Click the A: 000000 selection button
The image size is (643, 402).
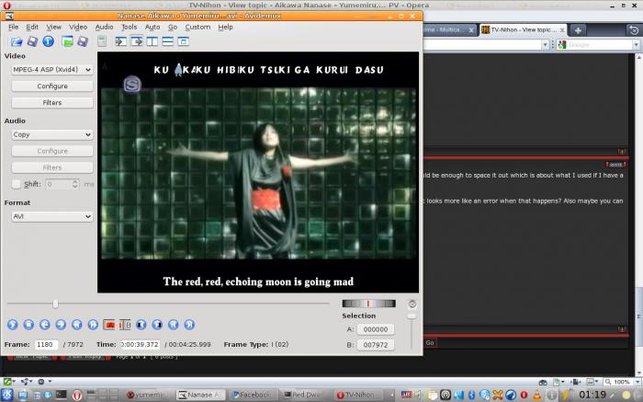point(376,329)
